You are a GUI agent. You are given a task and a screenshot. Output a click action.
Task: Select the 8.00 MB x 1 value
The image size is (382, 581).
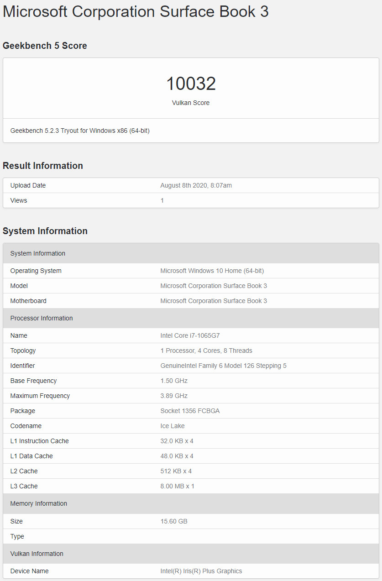178,486
